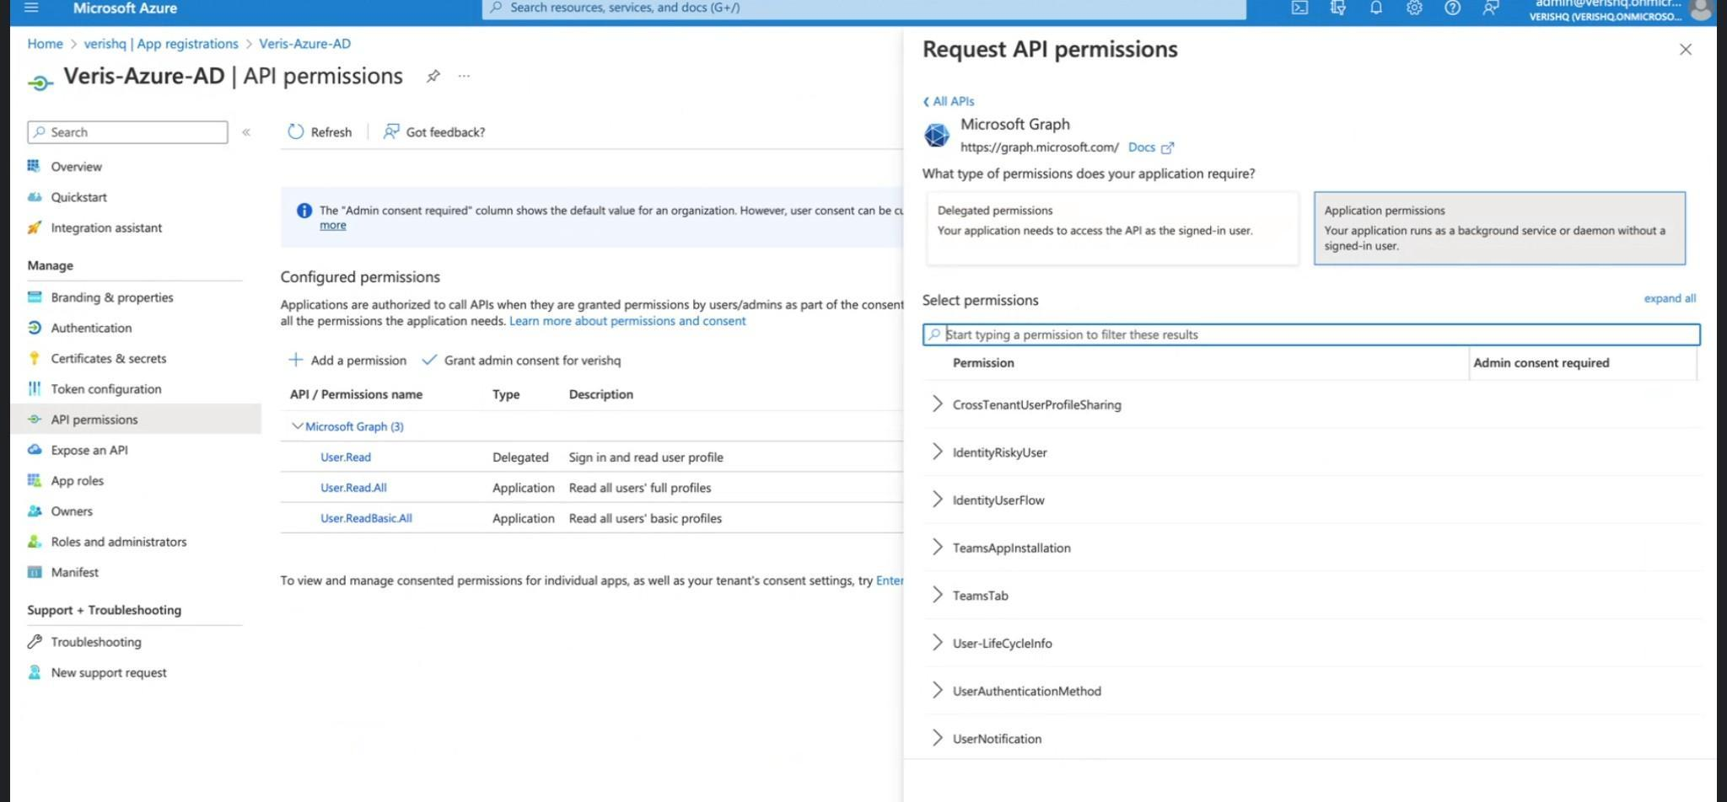Open the portal settings gear

coord(1414,8)
